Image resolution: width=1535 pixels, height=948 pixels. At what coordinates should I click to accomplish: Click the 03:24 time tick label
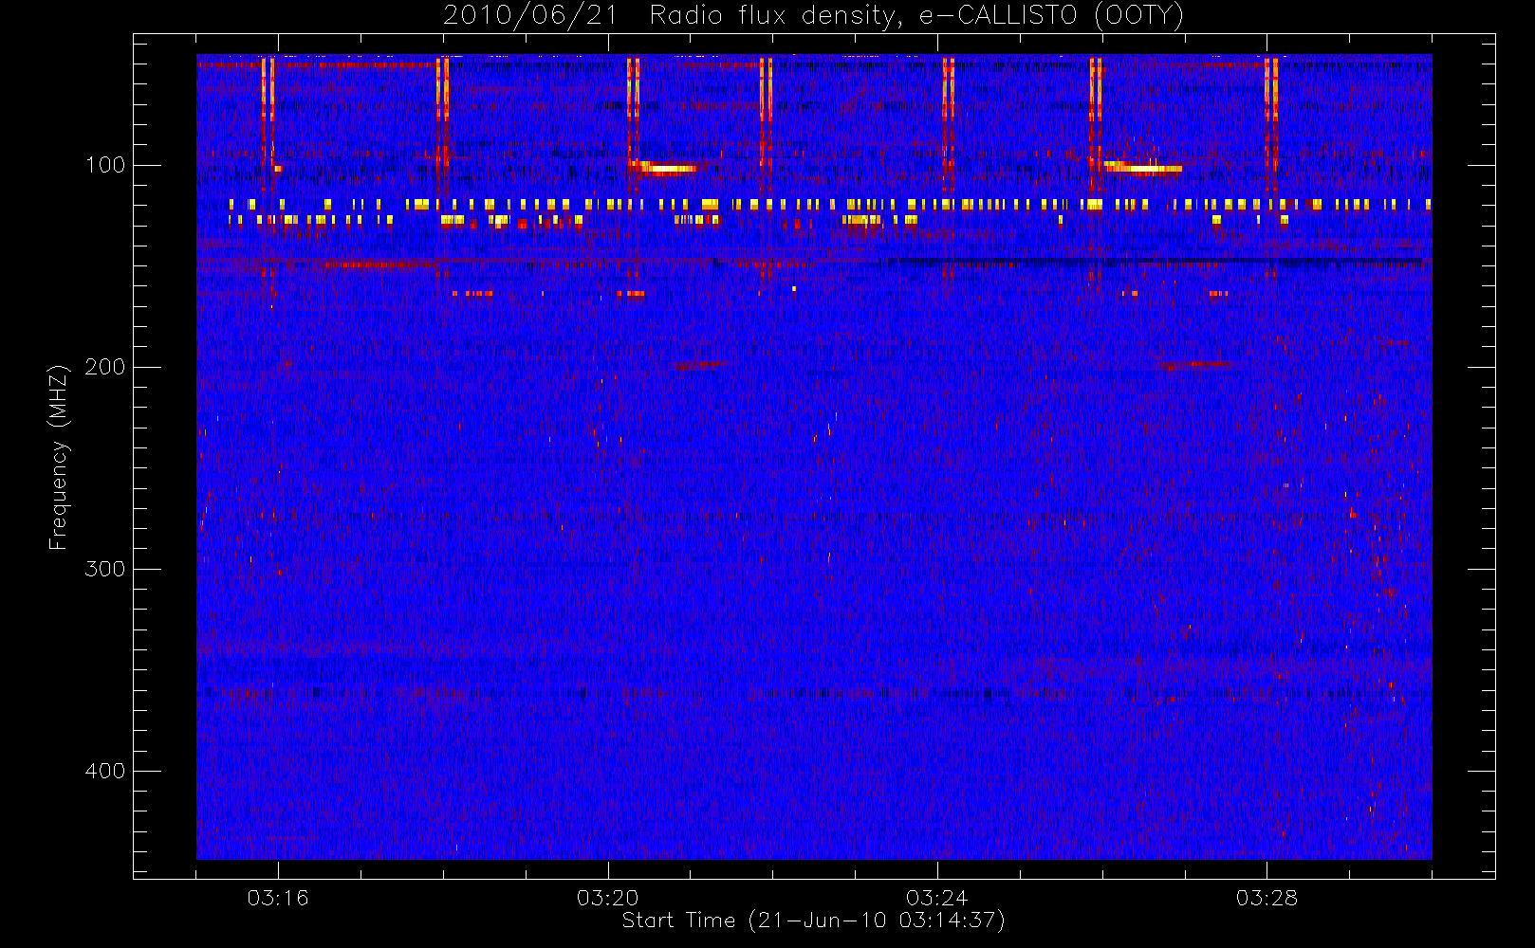(x=936, y=898)
